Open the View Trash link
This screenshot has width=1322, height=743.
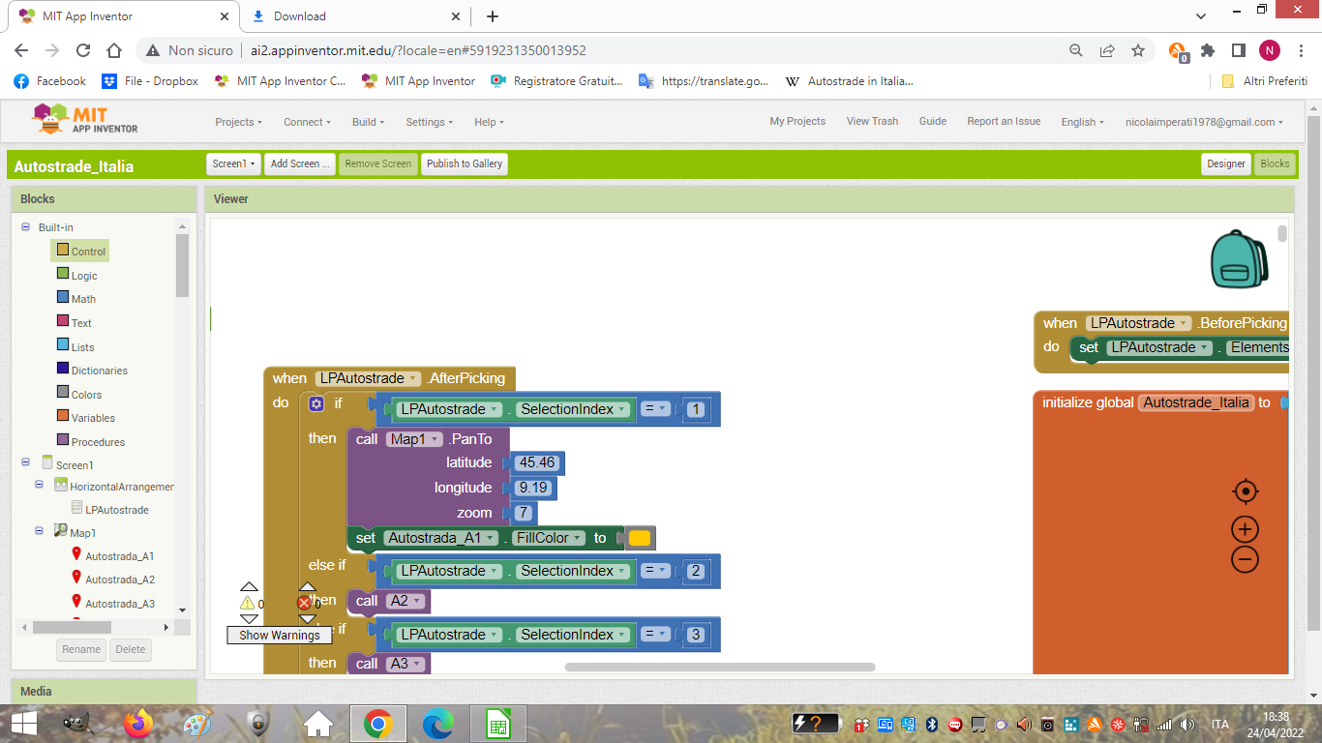click(x=872, y=122)
